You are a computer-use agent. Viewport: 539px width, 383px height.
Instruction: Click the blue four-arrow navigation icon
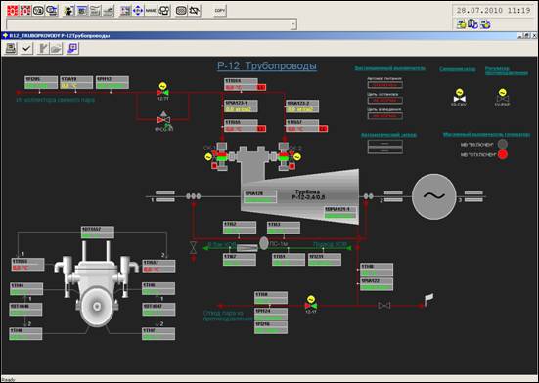[138, 11]
